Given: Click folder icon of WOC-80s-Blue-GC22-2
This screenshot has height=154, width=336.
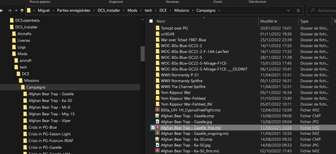Looking at the screenshot, I should (158, 46).
